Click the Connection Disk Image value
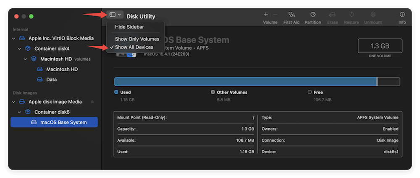The image size is (420, 178). click(x=388, y=140)
